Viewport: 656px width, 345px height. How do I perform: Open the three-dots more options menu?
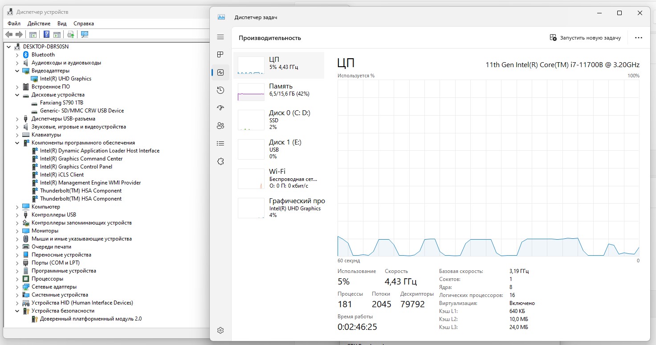[639, 38]
